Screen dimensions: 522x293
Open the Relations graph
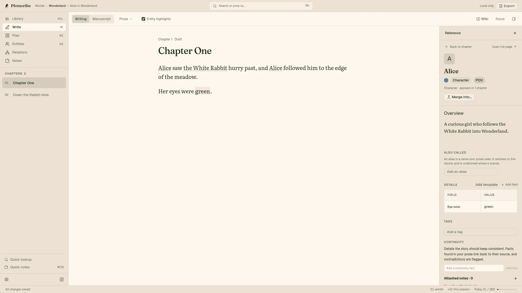point(34,52)
